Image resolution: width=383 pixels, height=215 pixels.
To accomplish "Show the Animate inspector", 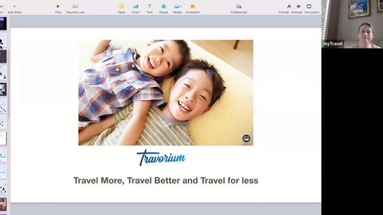I will 297,9.
